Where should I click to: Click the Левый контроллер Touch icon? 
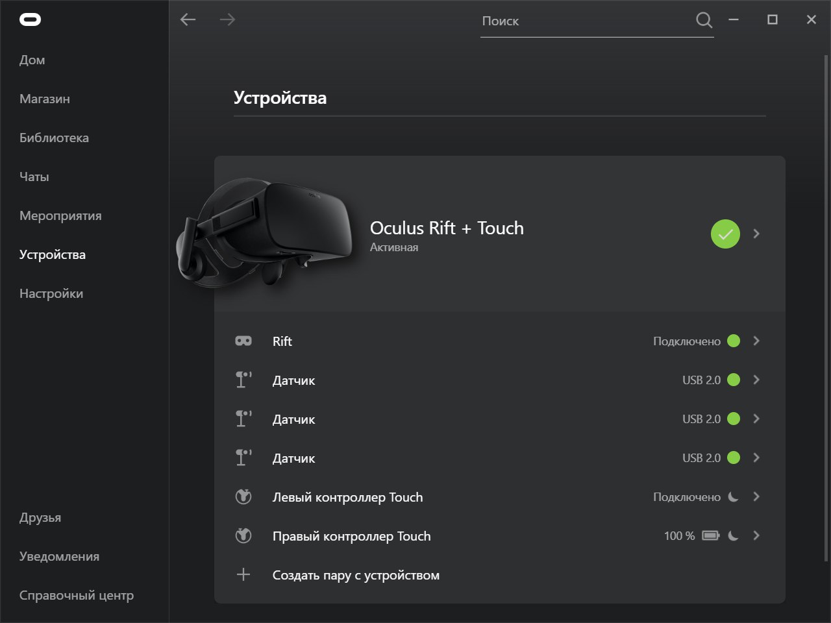243,497
